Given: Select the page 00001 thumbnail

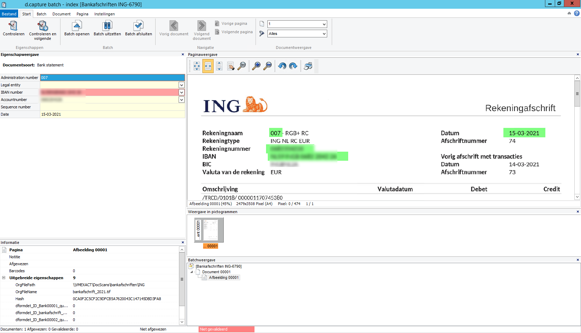Looking at the screenshot, I should click(209, 230).
